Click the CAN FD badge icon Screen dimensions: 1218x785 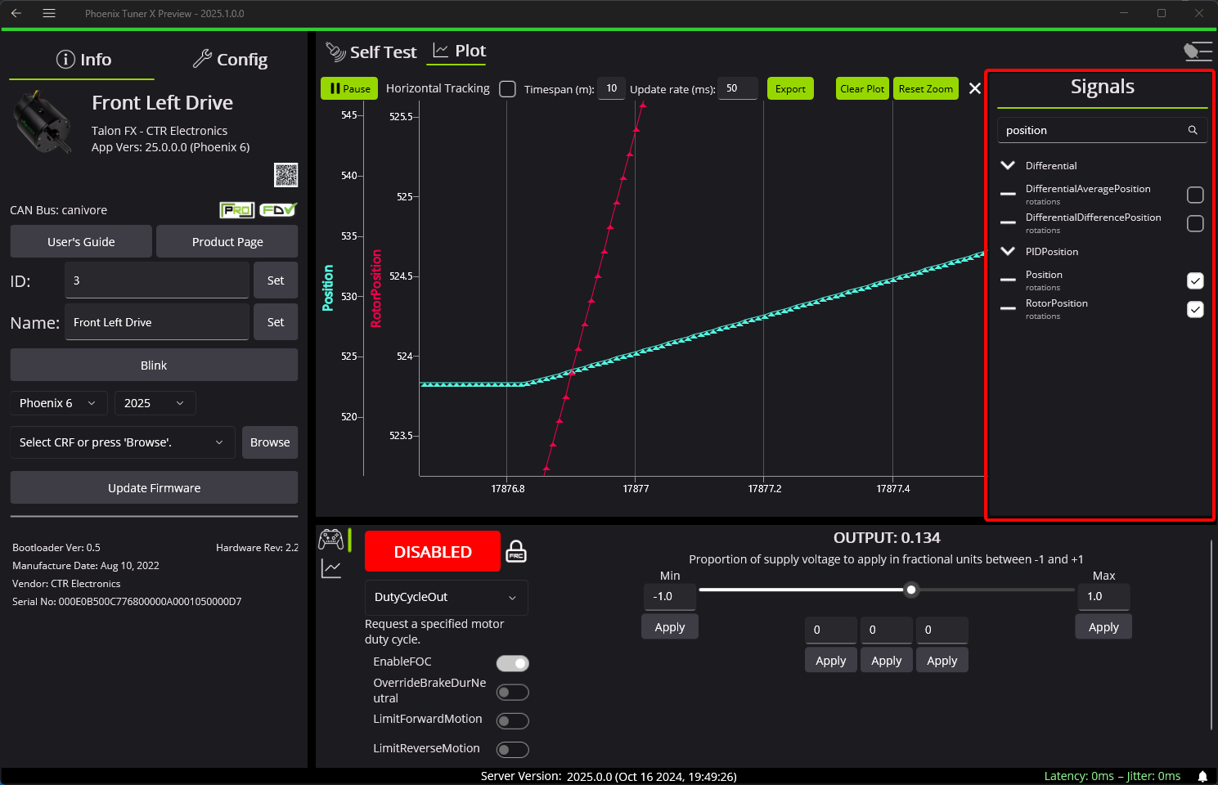click(x=278, y=210)
